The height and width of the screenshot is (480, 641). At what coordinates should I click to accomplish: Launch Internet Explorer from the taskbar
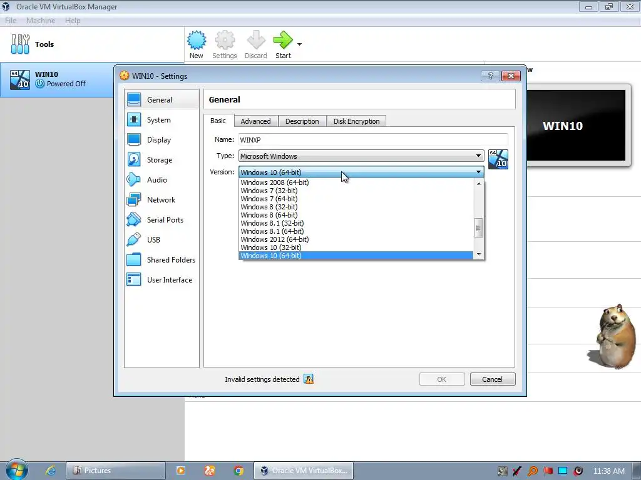tap(51, 471)
